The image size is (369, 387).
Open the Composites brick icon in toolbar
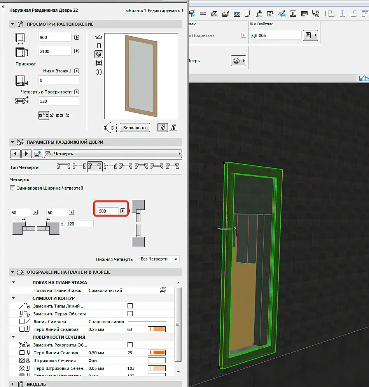(x=226, y=14)
